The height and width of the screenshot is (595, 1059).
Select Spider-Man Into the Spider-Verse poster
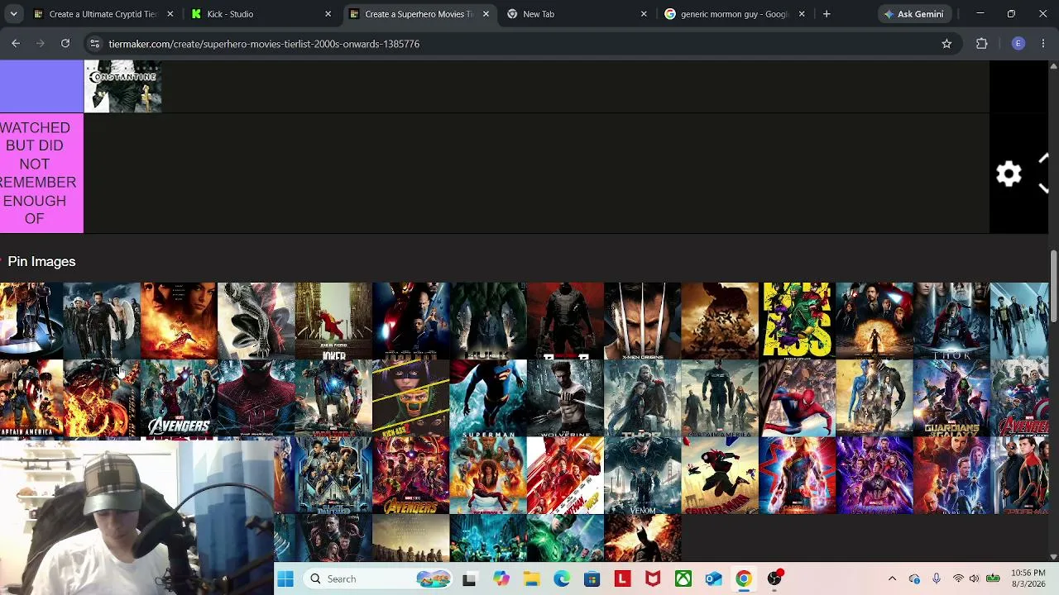(x=720, y=476)
